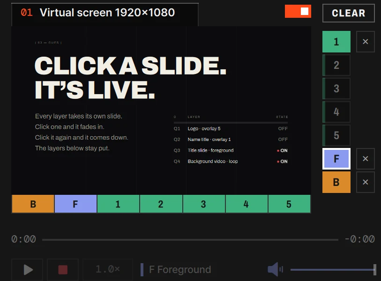Screen dimensions: 381x281
Task: Click the CLEAR button
Action: 349,13
